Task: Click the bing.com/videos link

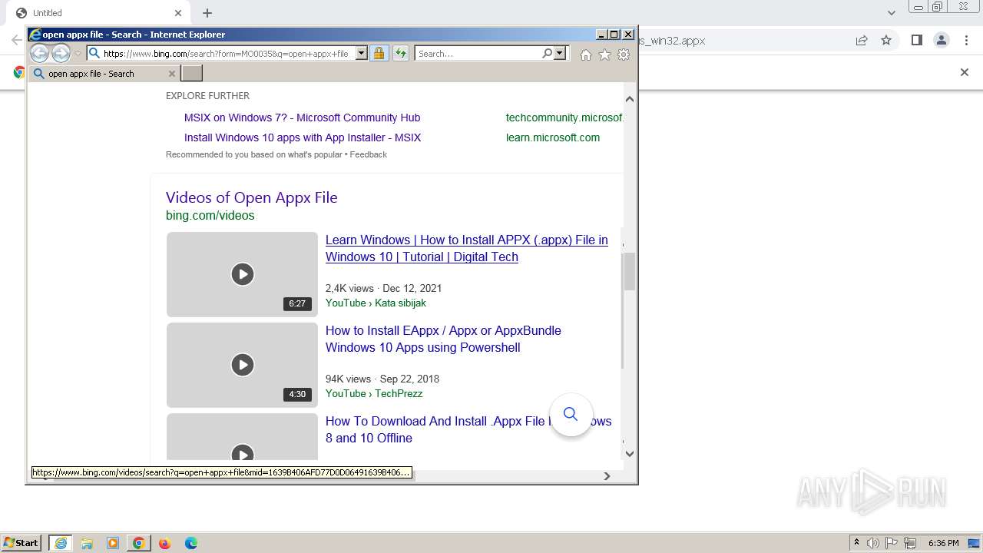Action: click(210, 215)
